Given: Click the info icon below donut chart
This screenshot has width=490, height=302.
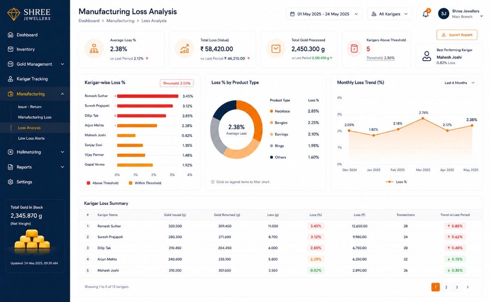Looking at the screenshot, I should point(213,182).
